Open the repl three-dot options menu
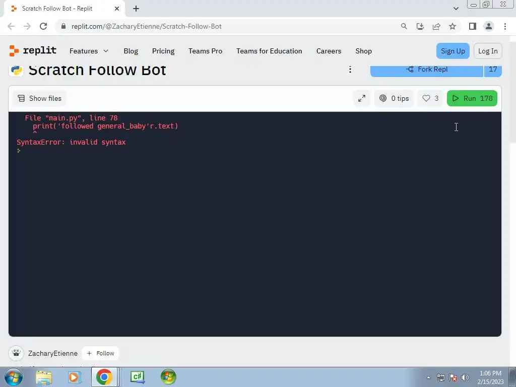 pos(350,70)
